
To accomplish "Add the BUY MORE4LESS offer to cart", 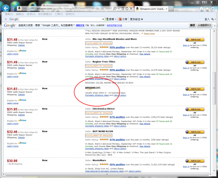I will pos(194,132).
